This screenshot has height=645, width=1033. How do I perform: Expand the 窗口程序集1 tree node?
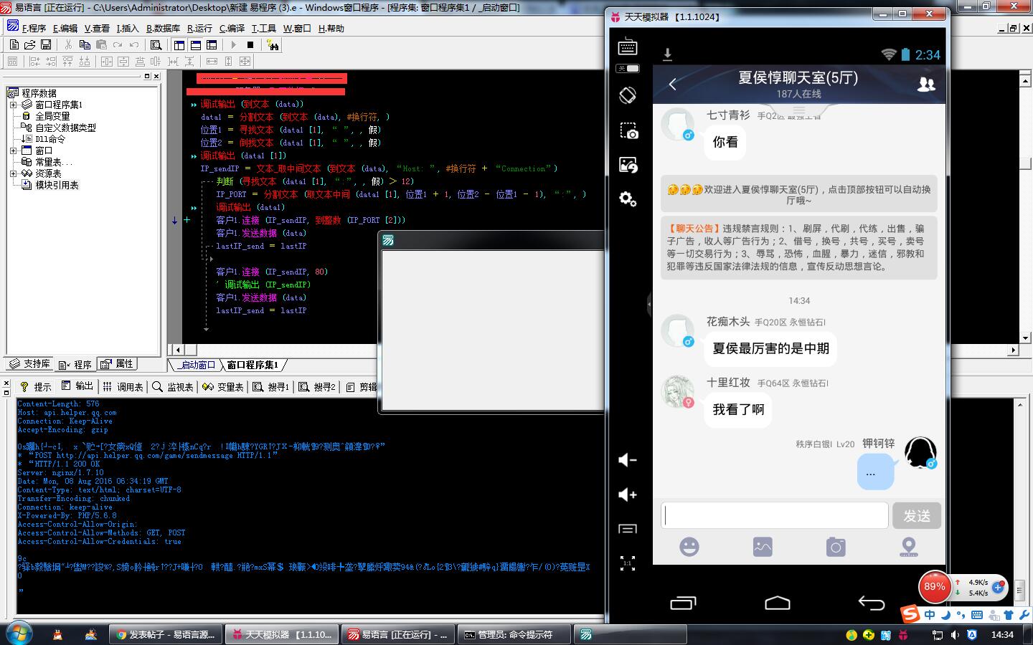pyautogui.click(x=13, y=105)
